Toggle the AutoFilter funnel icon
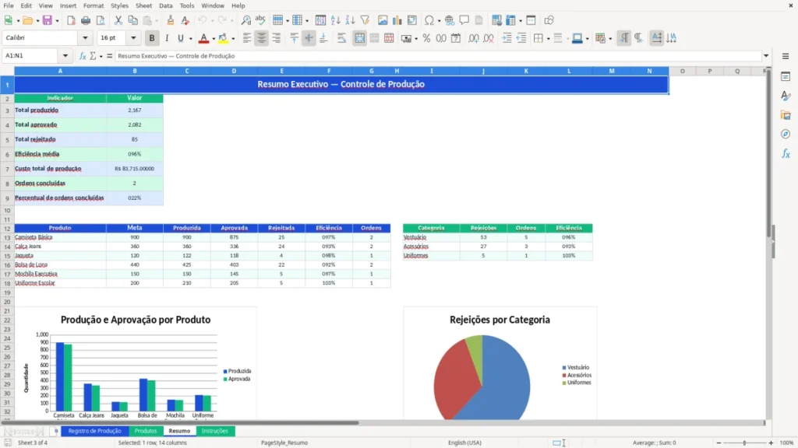Screen dimensions: 798x448 (365, 20)
